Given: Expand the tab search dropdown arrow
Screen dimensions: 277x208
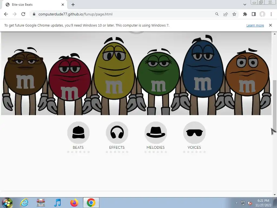Looking at the screenshot, I should (245, 5).
